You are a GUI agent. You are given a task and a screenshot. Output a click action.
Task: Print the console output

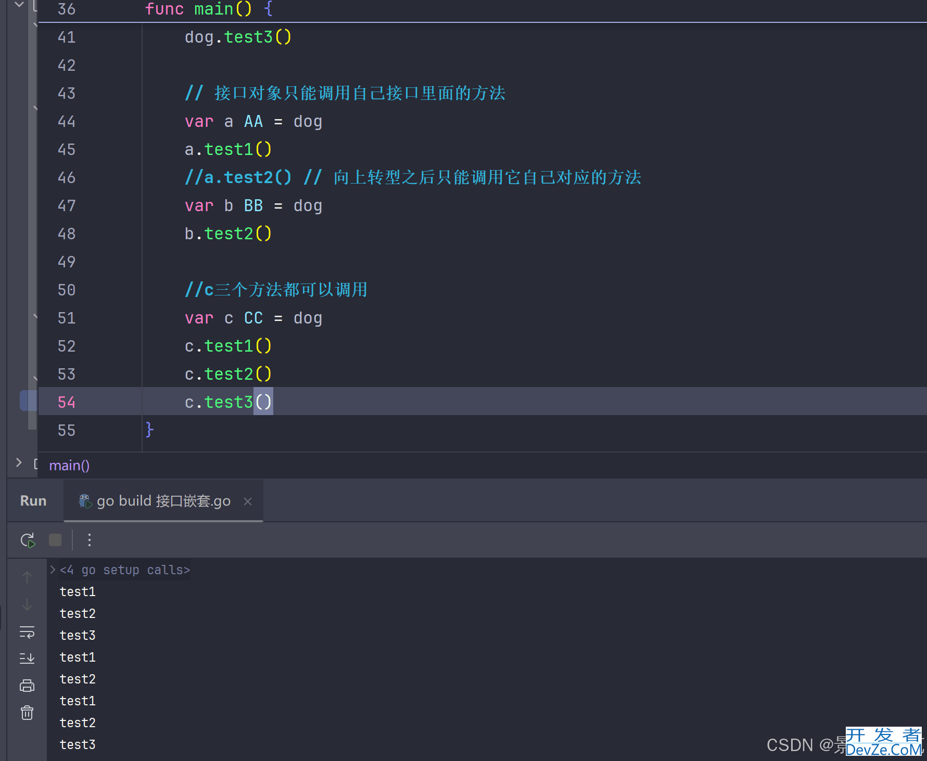(x=27, y=686)
